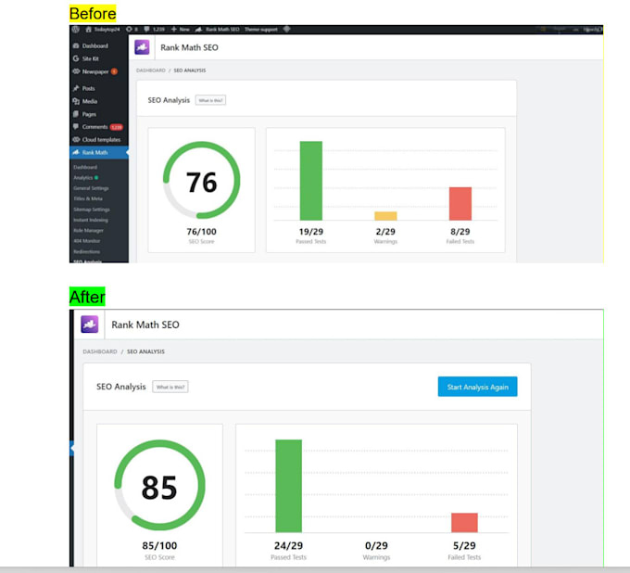Image resolution: width=630 pixels, height=573 pixels.
Task: Click the Rank Math SEO title in the Before header
Action: (x=189, y=47)
